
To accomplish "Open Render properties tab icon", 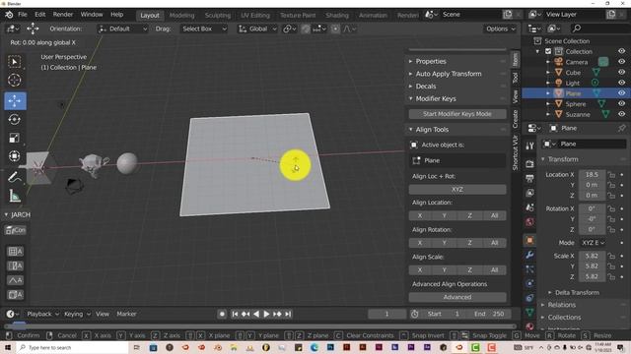I will point(529,163).
